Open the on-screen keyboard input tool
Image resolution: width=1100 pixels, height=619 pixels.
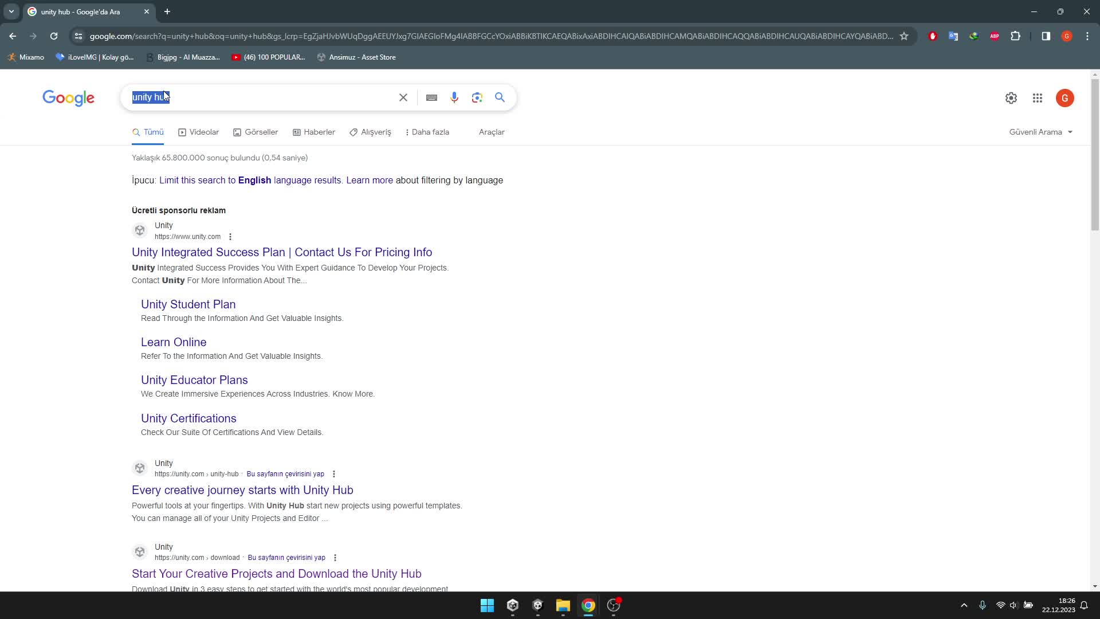pos(432,98)
